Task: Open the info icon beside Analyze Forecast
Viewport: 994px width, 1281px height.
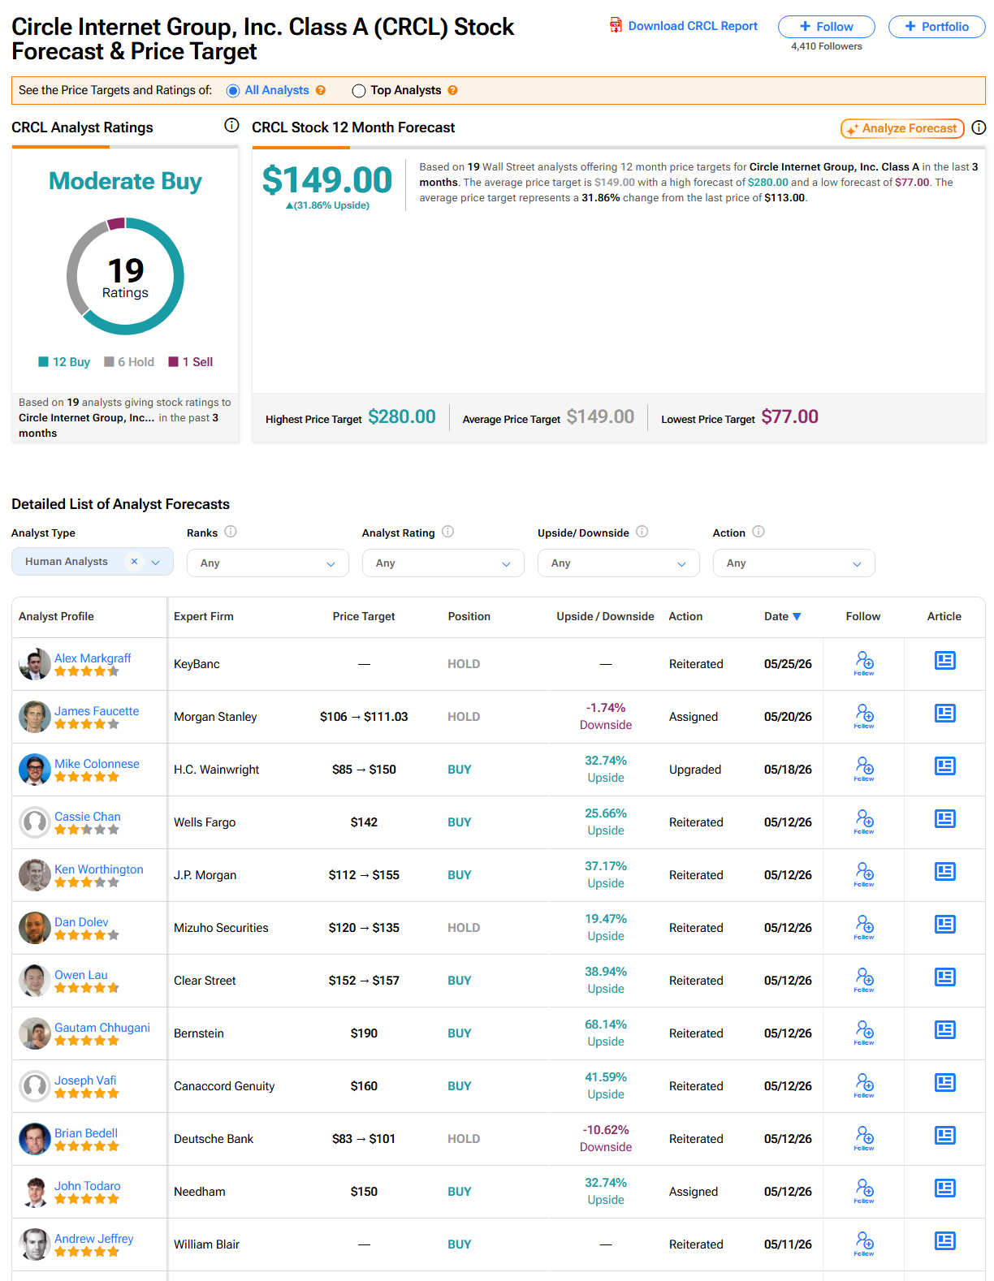Action: [x=979, y=127]
